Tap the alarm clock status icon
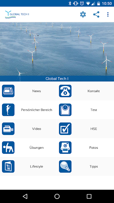Image resolution: width=114 pixels, height=203 pixels. point(82,3)
